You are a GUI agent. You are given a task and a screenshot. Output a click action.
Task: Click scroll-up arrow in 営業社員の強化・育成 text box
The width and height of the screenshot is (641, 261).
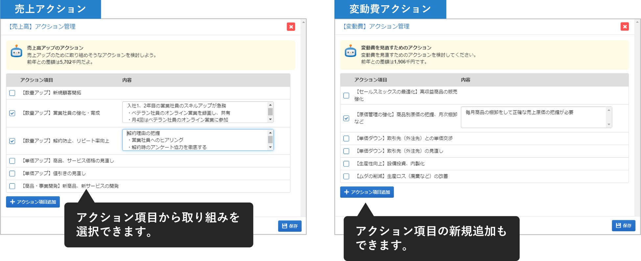(271, 105)
